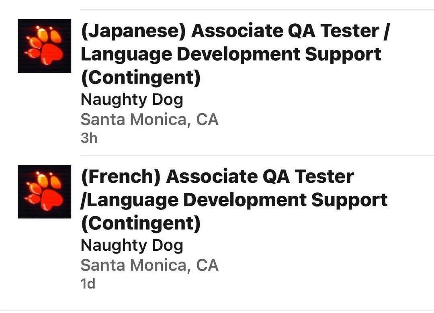Click "(Contingent)" in the French job title
This screenshot has height=313, width=434.
click(x=141, y=223)
